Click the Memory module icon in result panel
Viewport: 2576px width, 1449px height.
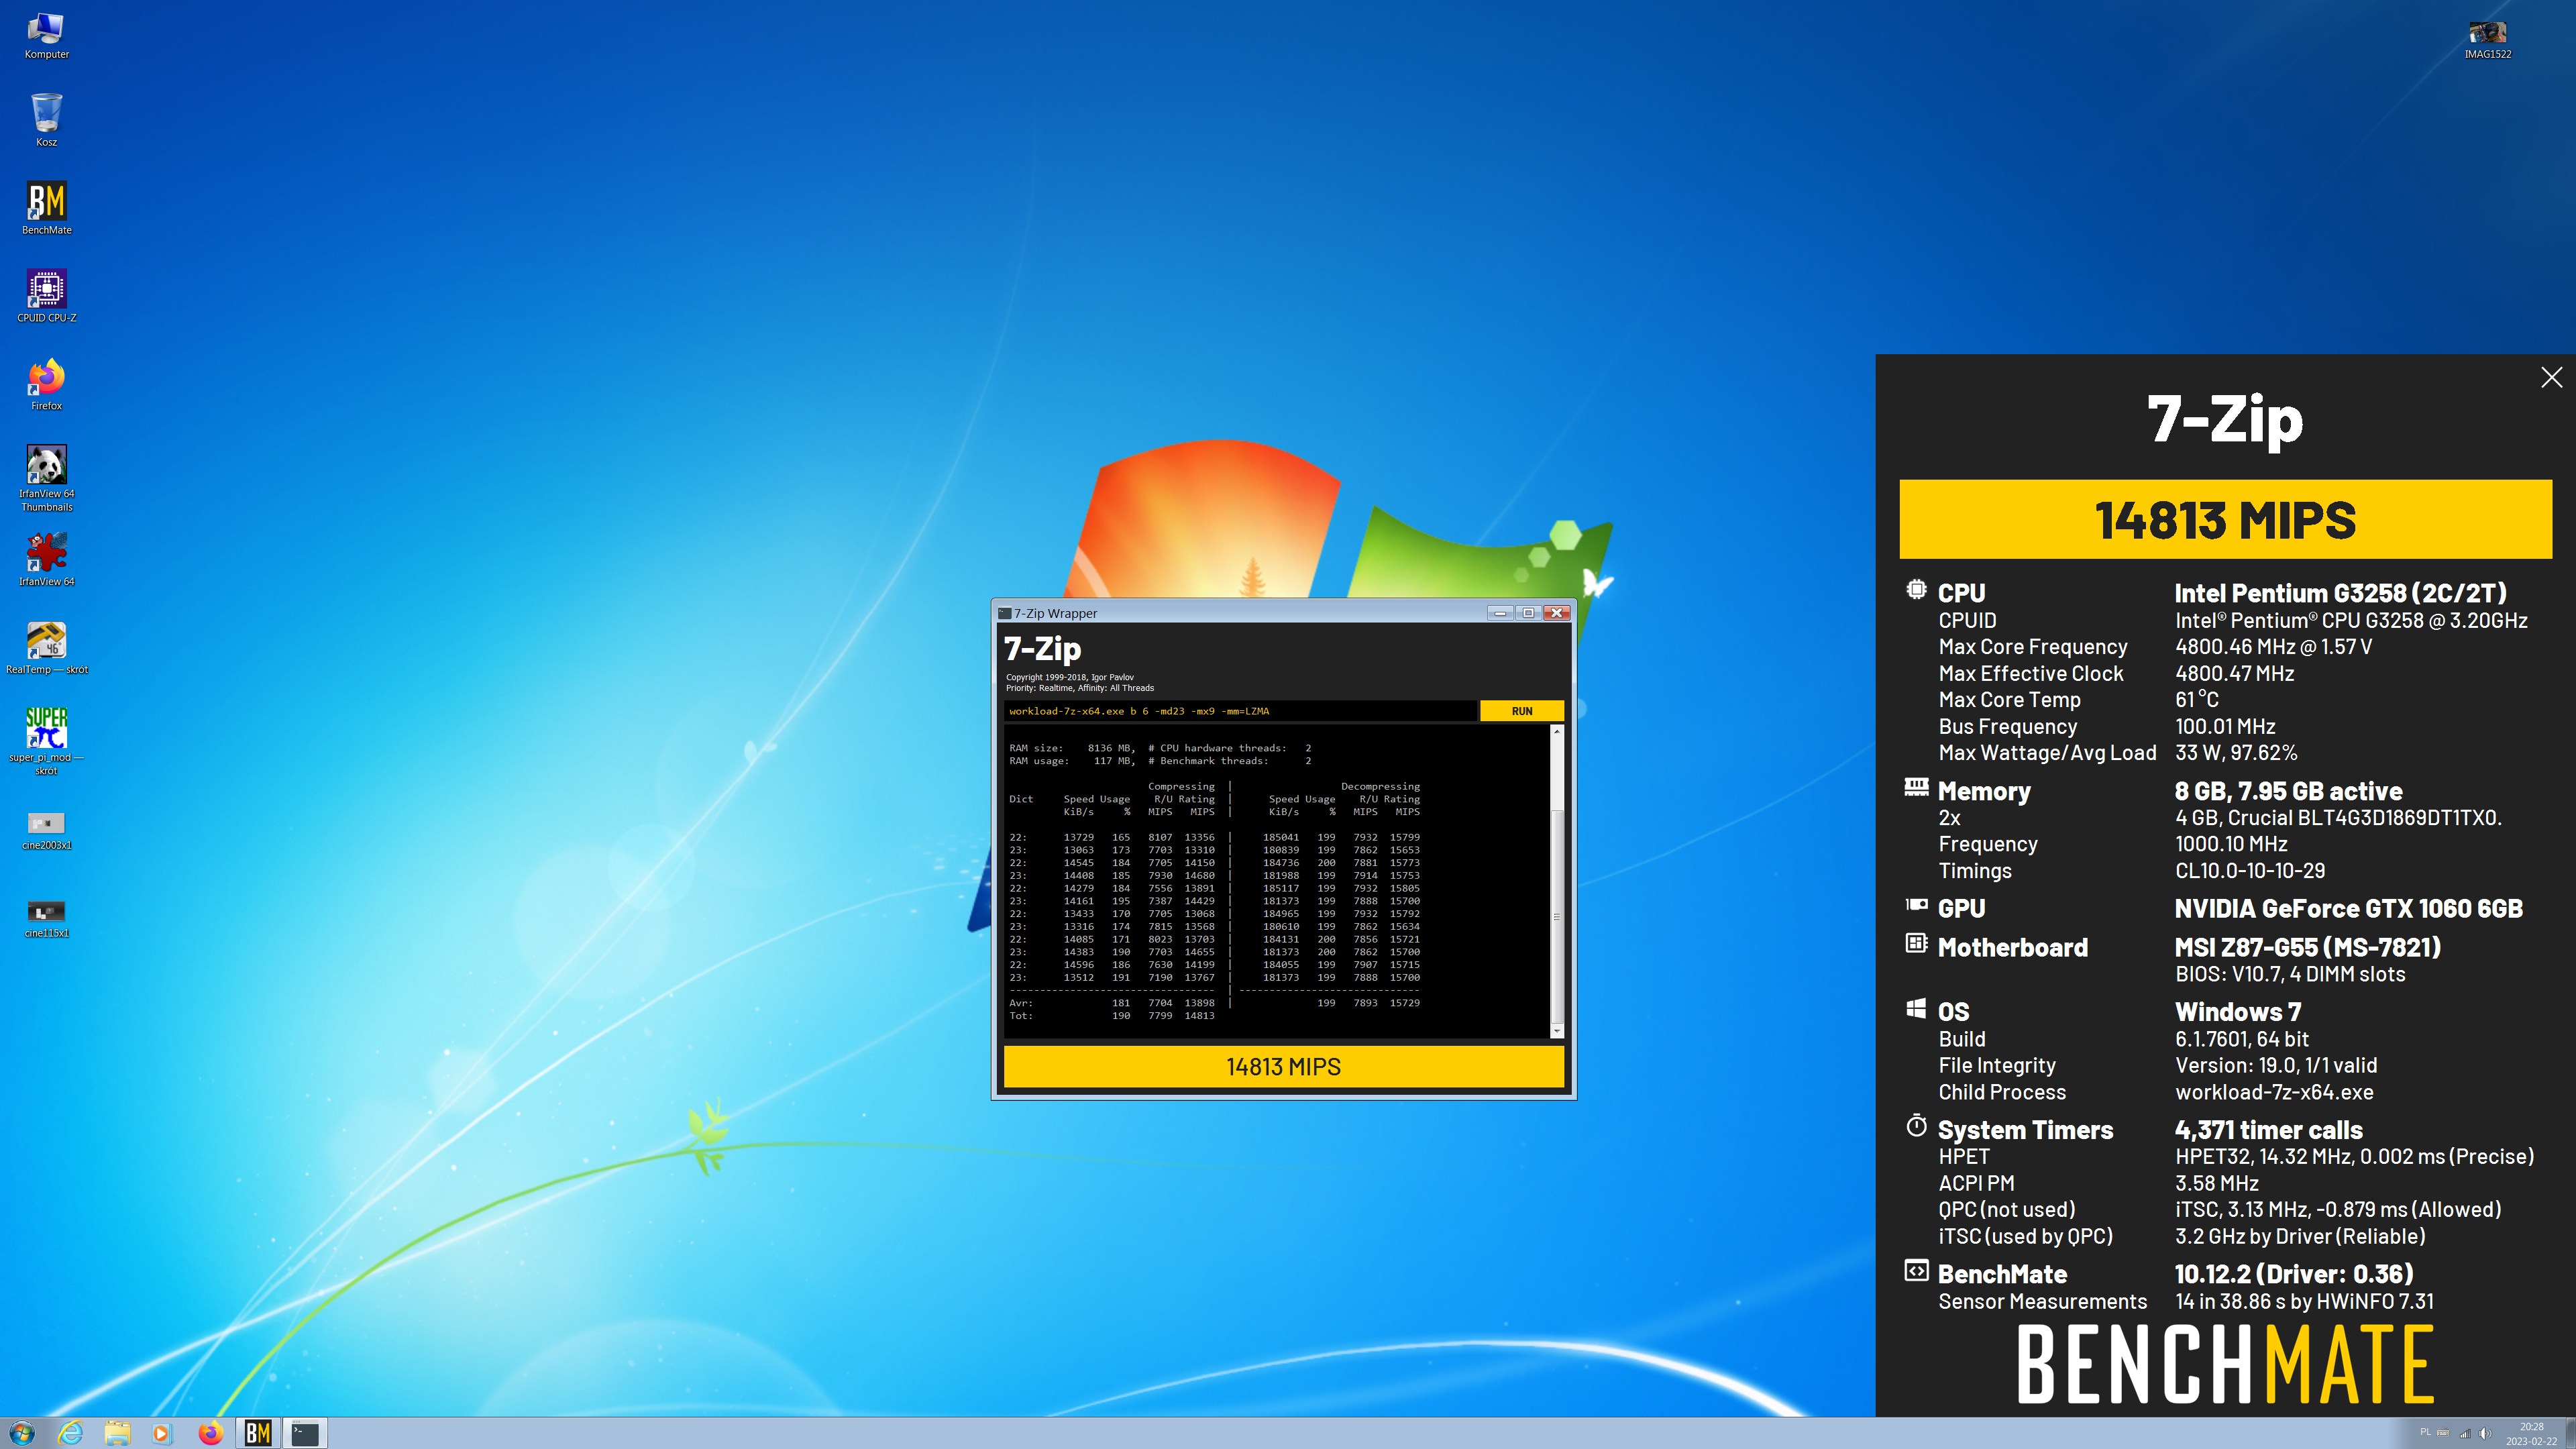point(1915,787)
